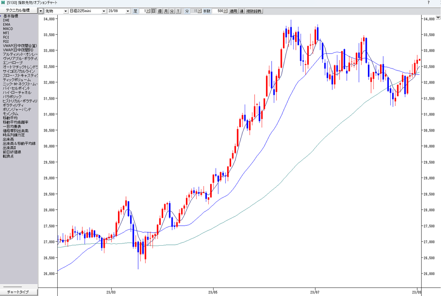Open the 23/09 contract month dropdown
The width and height of the screenshot is (441, 296).
(x=119, y=11)
